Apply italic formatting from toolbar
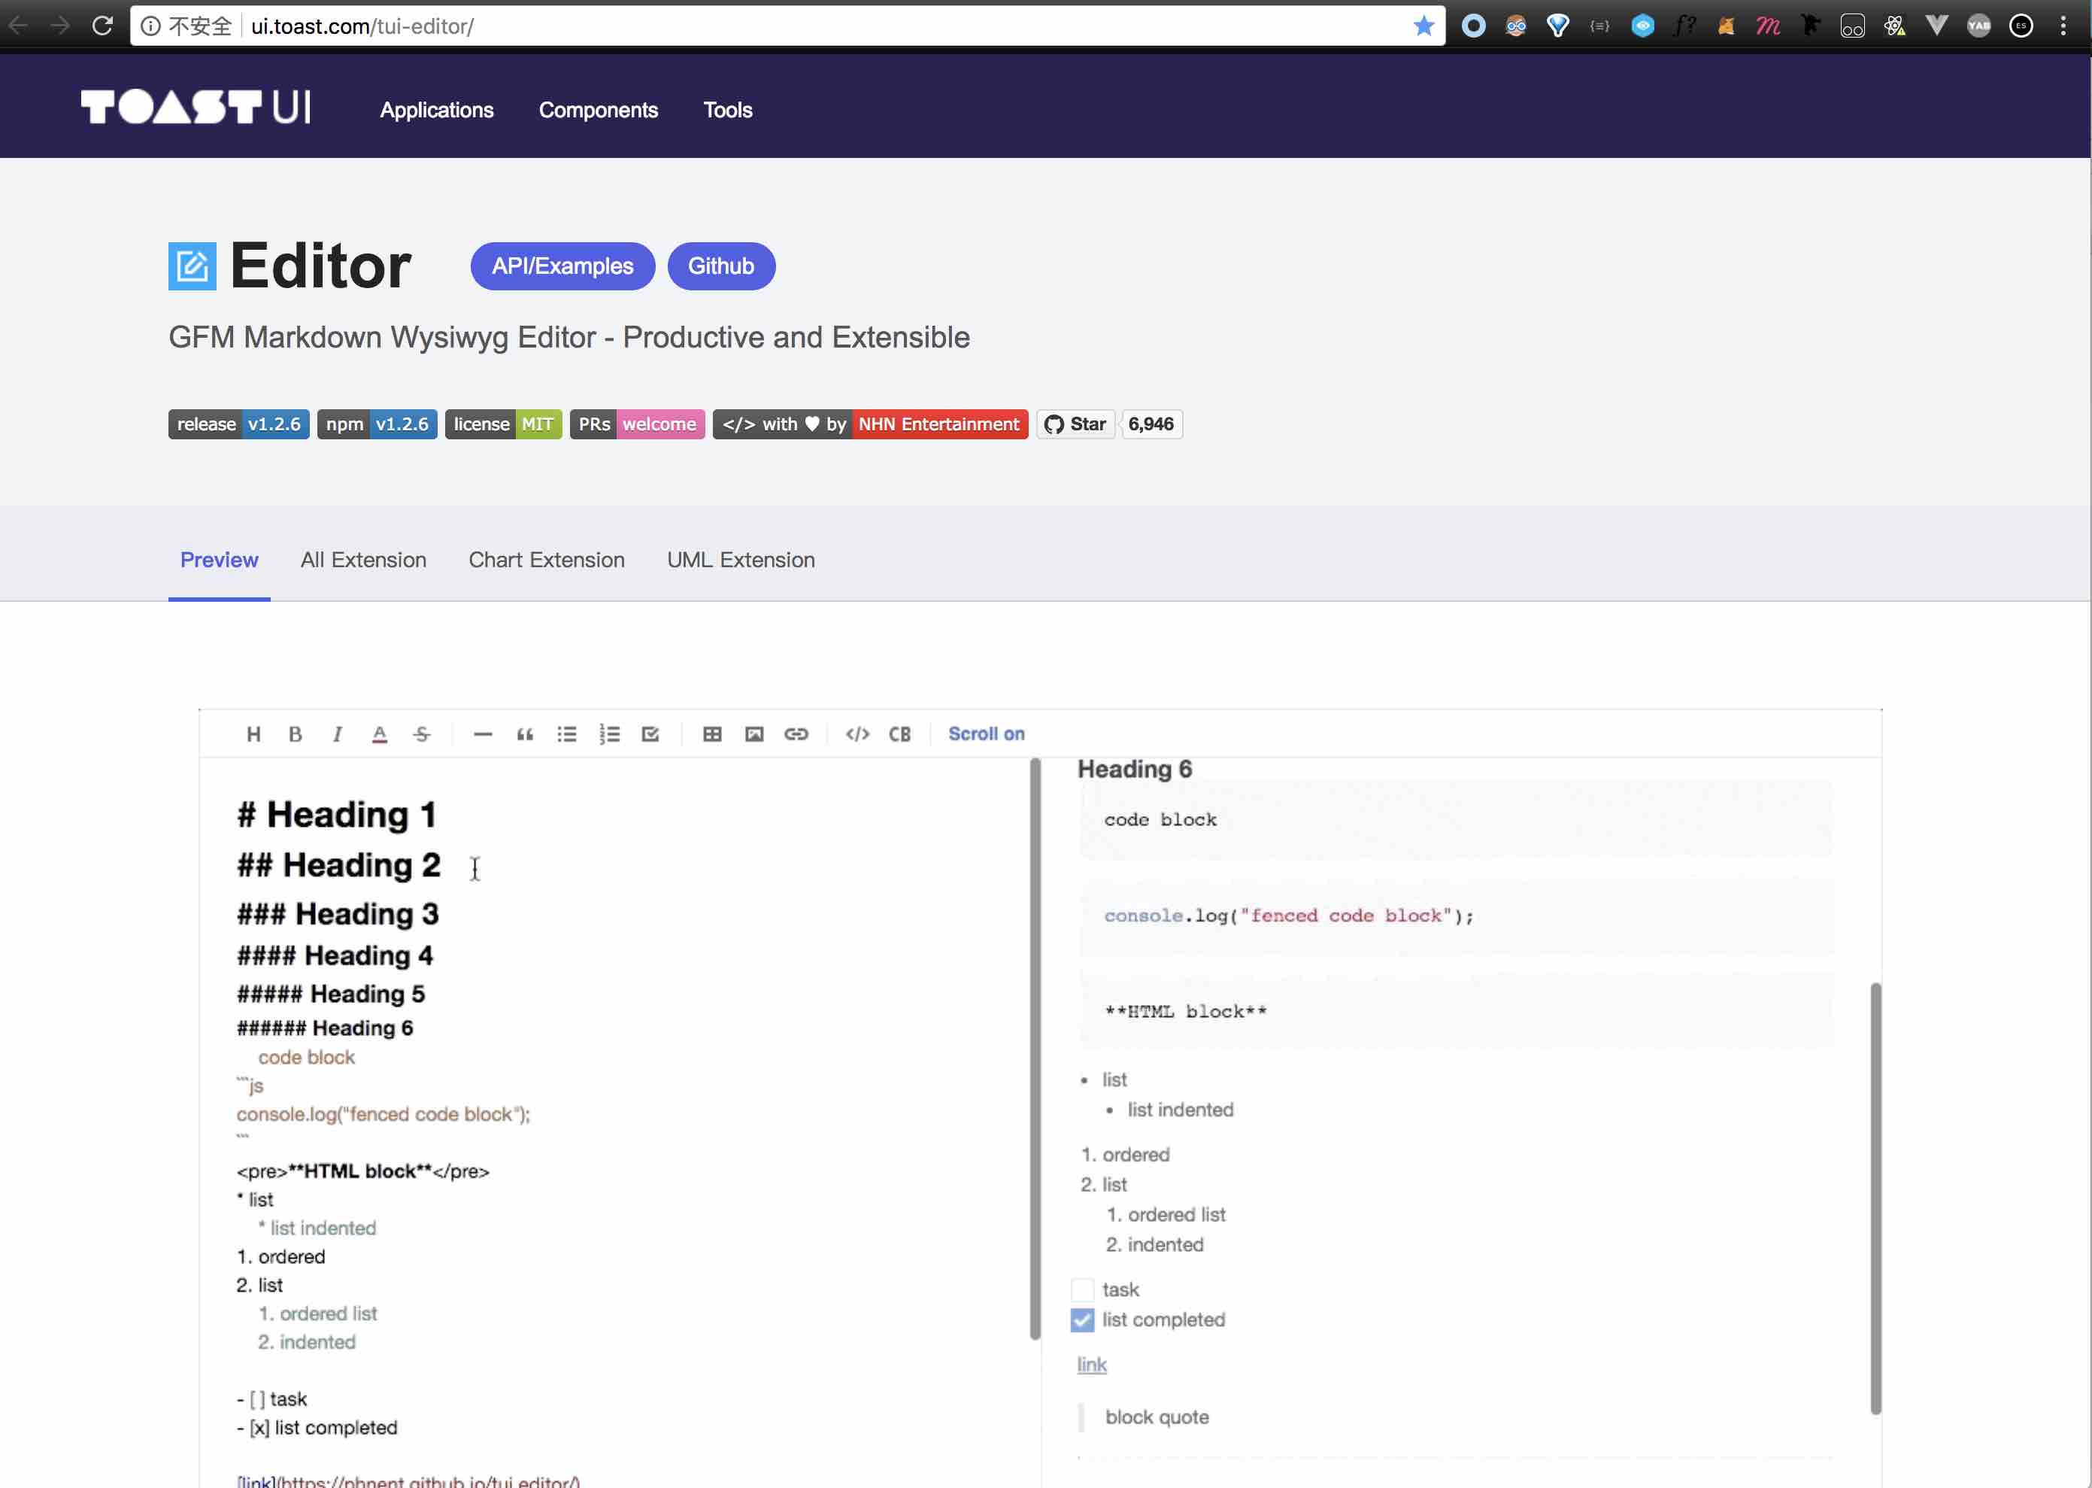 point(337,734)
